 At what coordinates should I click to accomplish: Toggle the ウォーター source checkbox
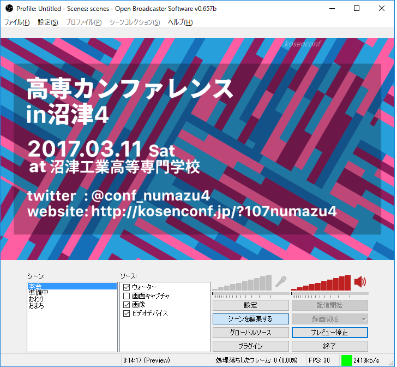127,287
